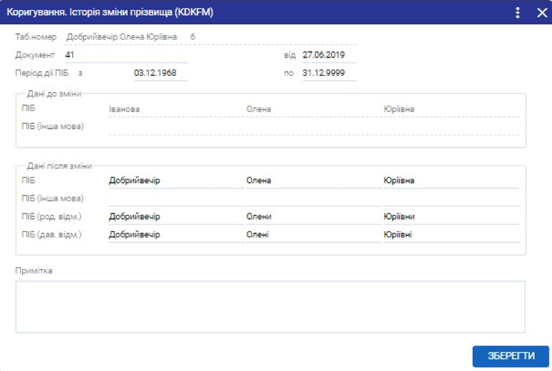Click inside the Примітка note text area

click(270, 306)
